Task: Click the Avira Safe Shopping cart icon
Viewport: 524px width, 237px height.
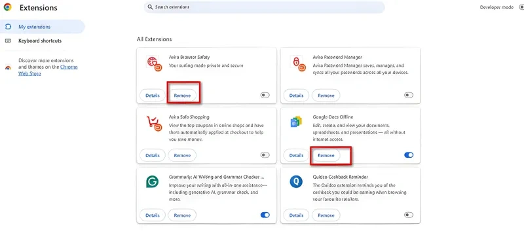Action: (154, 124)
